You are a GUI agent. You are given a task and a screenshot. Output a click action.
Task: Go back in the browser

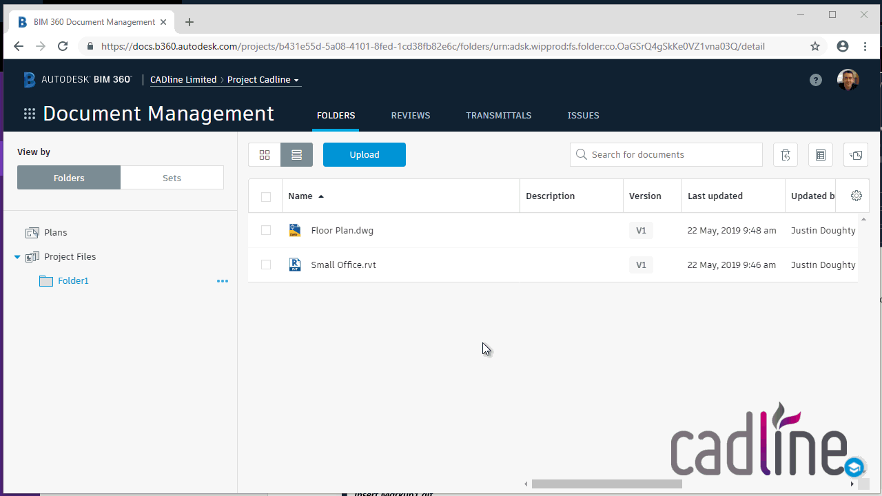pyautogui.click(x=19, y=46)
